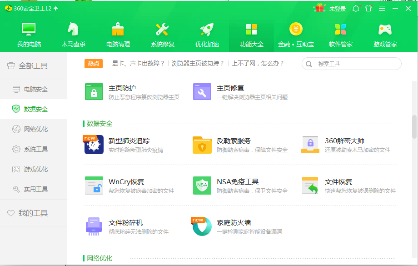Click 反勒索服务 title text

(x=234, y=141)
